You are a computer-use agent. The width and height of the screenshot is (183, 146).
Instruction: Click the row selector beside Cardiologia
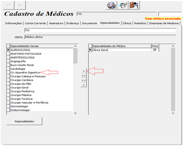pos(8,69)
